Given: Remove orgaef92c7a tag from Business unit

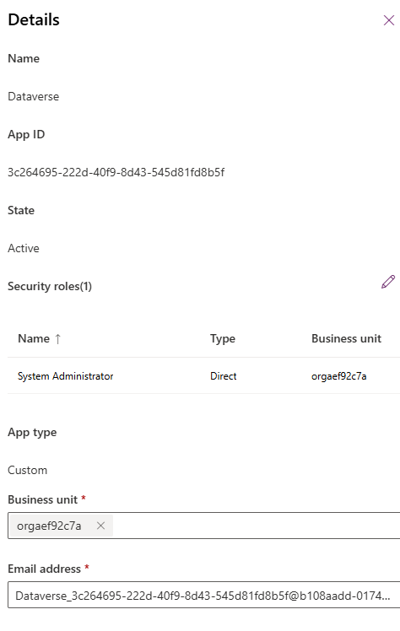Looking at the screenshot, I should [x=100, y=526].
